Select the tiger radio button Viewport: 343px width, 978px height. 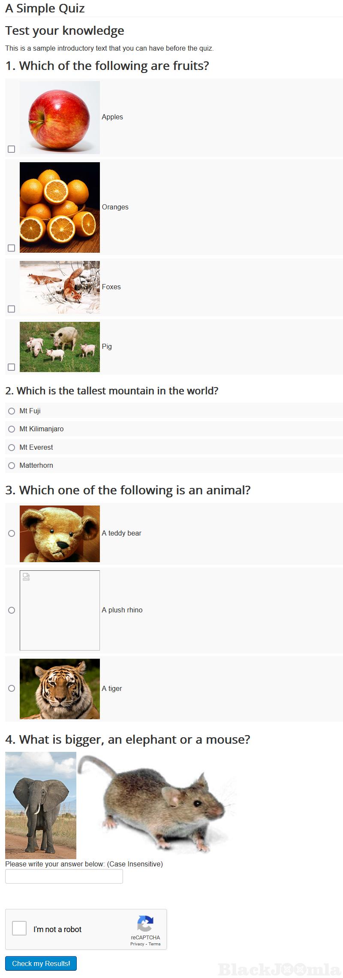[x=12, y=688]
